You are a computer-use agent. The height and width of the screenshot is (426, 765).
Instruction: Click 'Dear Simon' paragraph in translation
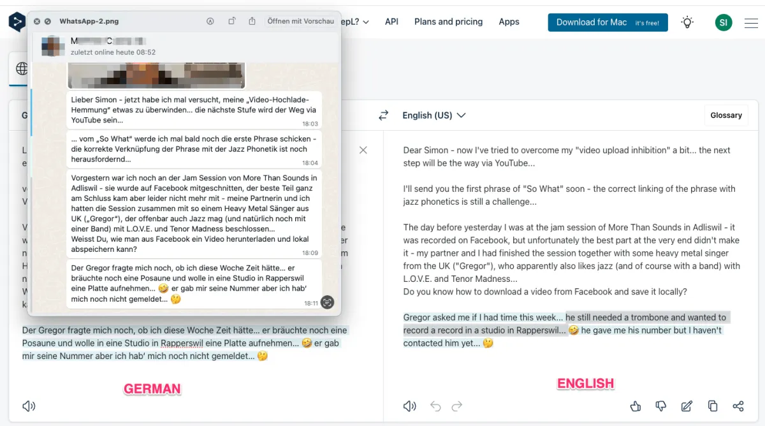[x=567, y=157]
